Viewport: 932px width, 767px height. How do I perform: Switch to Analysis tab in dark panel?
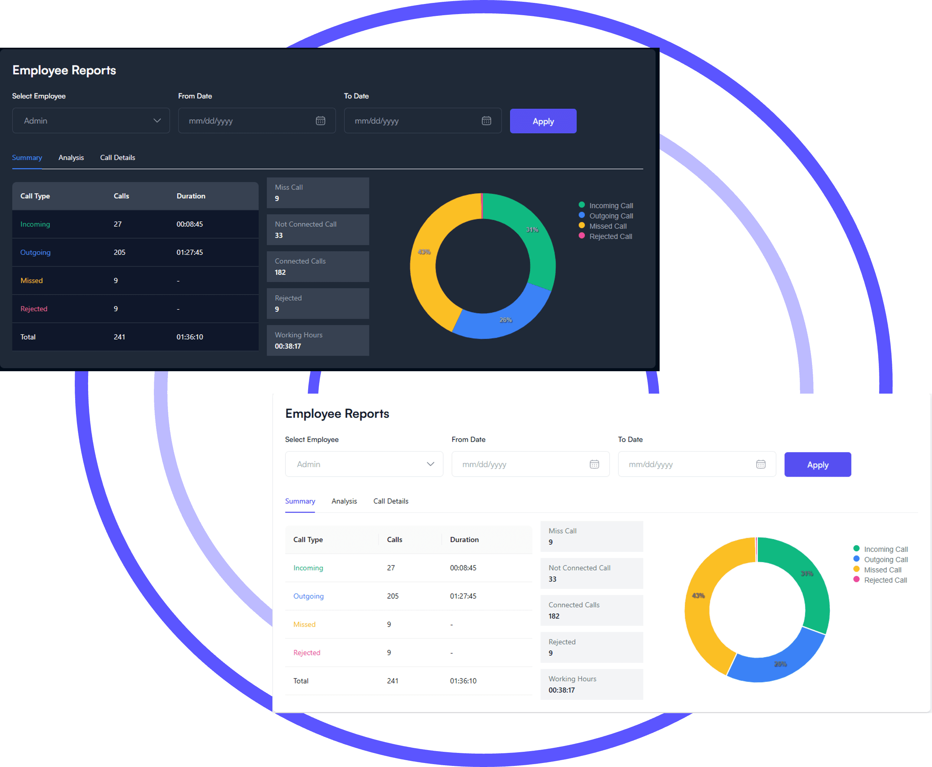tap(71, 158)
